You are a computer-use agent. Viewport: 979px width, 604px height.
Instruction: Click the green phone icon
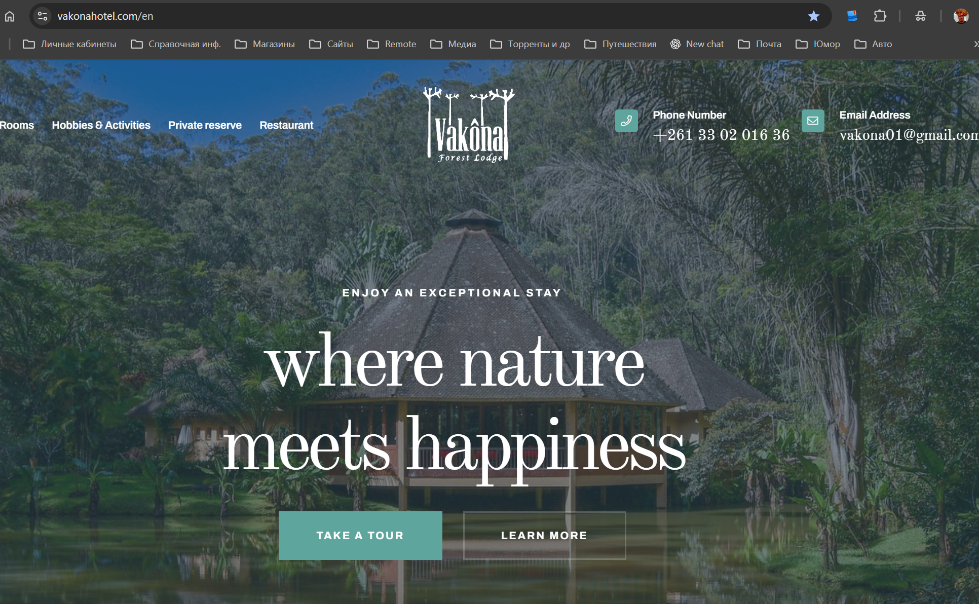[626, 121]
